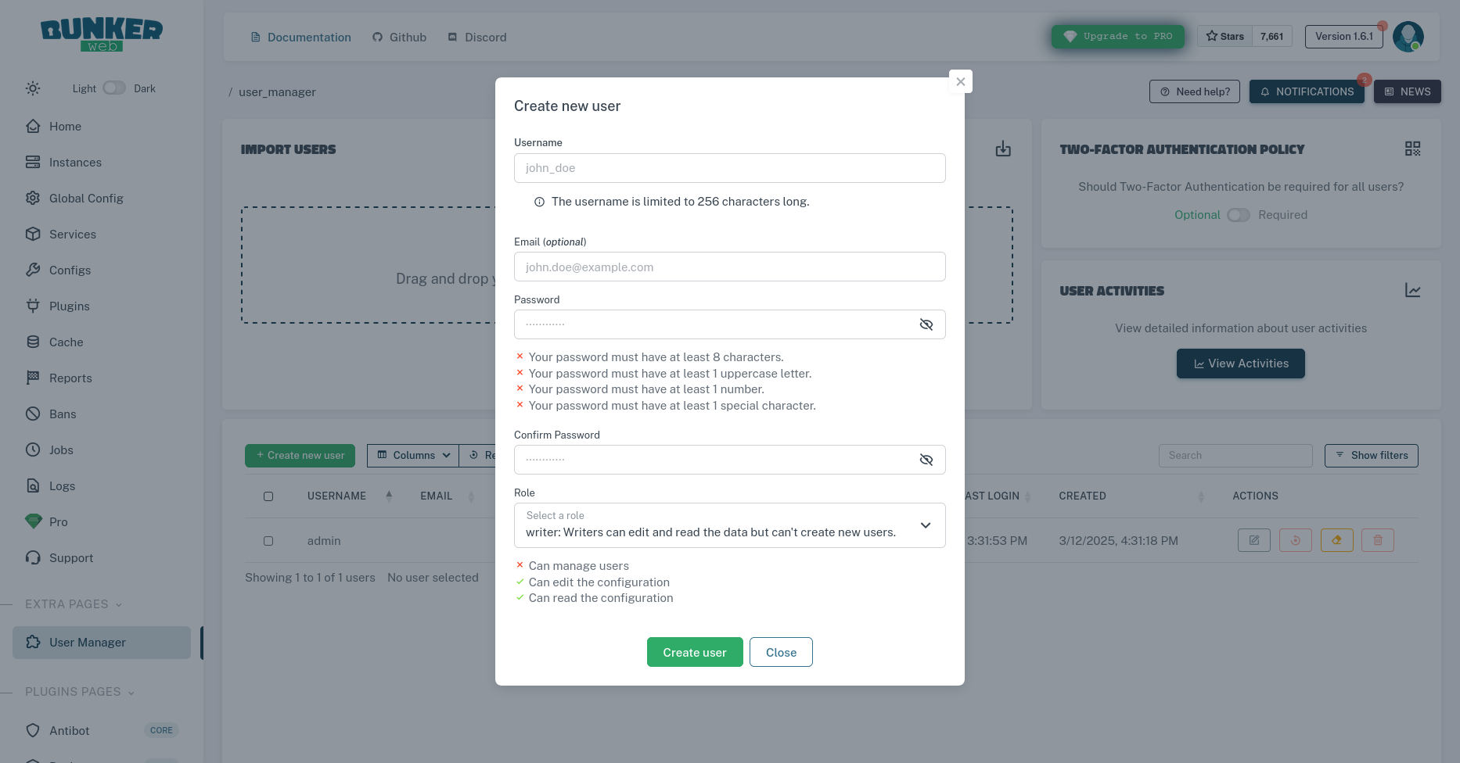1460x763 pixels.
Task: Click inside the Username input field
Action: point(729,167)
